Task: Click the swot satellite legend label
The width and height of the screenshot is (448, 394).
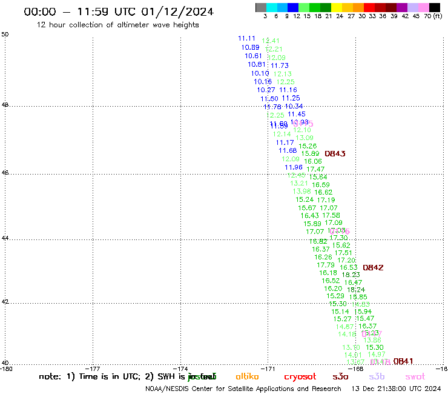Action: 415,376
